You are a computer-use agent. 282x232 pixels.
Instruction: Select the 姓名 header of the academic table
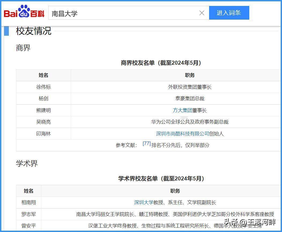[29, 191]
